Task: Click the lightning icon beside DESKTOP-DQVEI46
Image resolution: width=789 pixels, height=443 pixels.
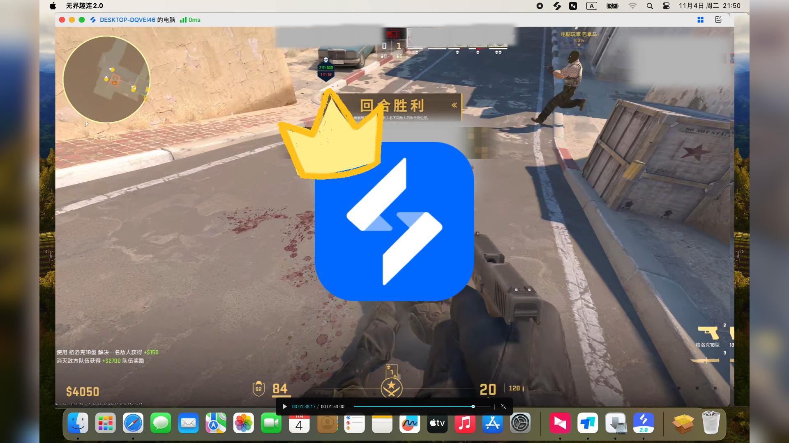Action: click(92, 19)
